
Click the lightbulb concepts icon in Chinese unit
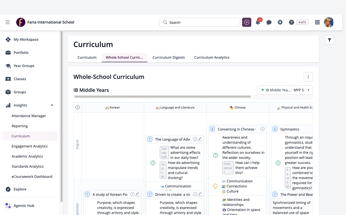[215, 186]
